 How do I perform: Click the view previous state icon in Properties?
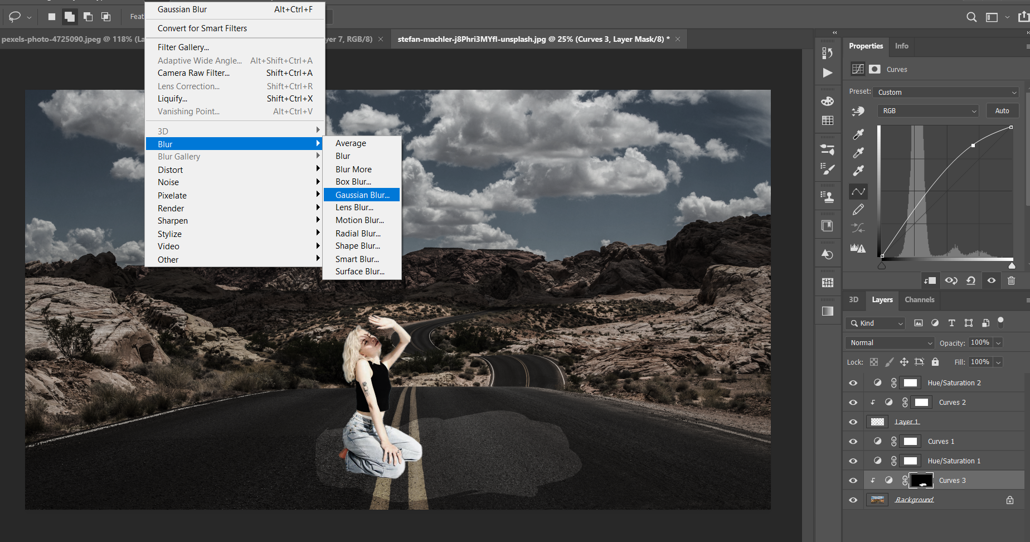951,280
